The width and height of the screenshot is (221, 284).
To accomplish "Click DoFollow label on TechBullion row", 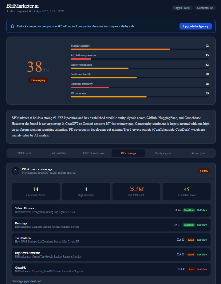I will click(202, 240).
